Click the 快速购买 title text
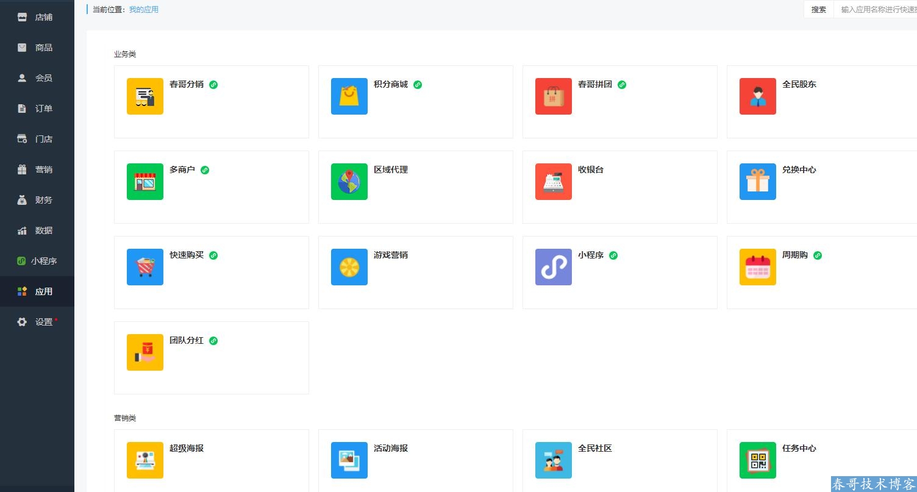This screenshot has width=917, height=492. (187, 255)
